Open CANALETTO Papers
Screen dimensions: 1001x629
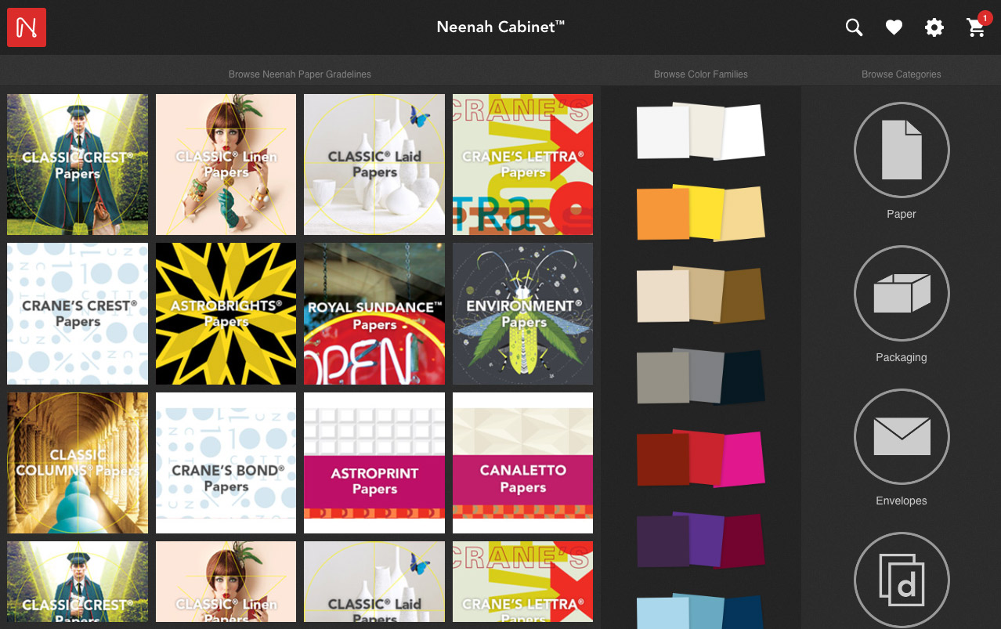(522, 462)
